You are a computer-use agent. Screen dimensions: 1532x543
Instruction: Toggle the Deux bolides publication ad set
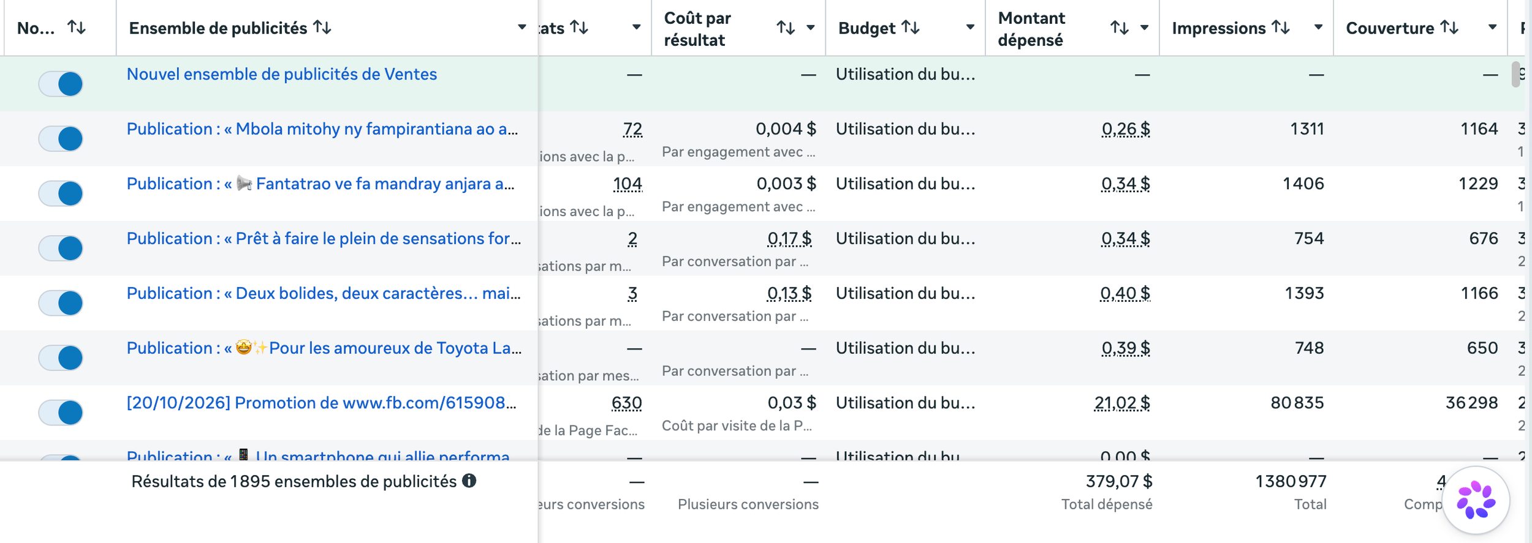point(61,303)
